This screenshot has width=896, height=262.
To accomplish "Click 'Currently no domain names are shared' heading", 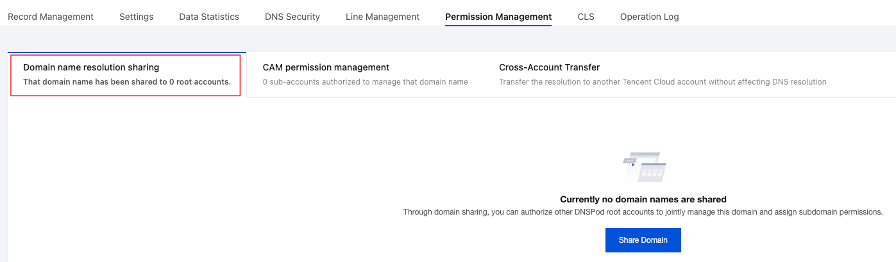I will 643,199.
